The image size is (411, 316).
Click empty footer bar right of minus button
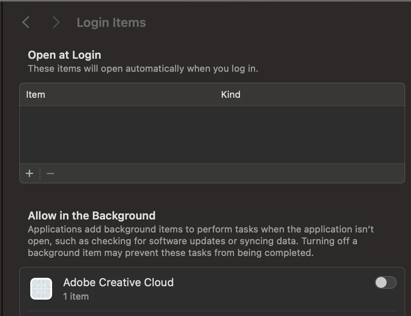pyautogui.click(x=227, y=173)
